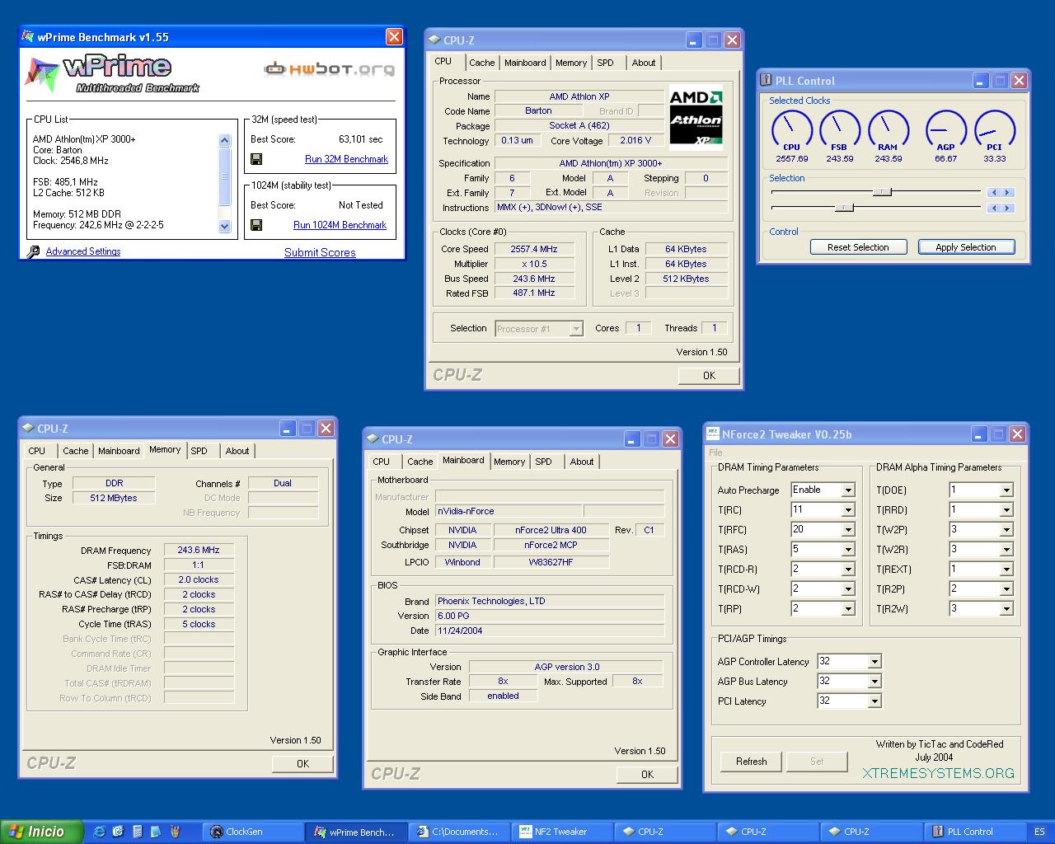
Task: Click the AGP clock gauge in PLL Control
Action: (x=946, y=130)
